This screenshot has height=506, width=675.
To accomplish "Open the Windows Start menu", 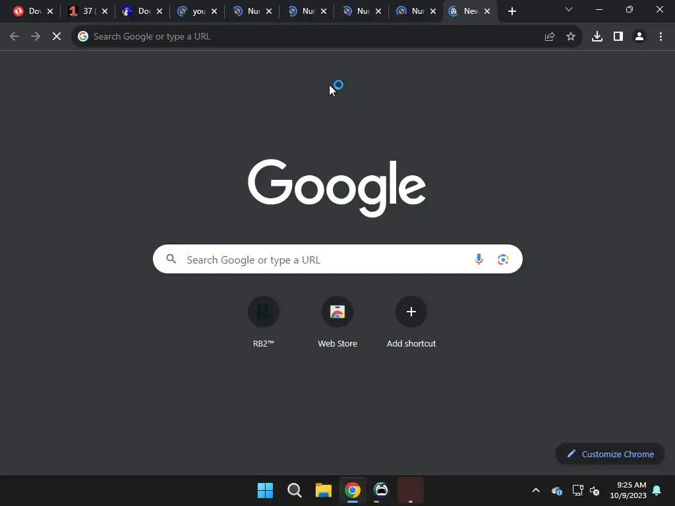I will pyautogui.click(x=265, y=490).
